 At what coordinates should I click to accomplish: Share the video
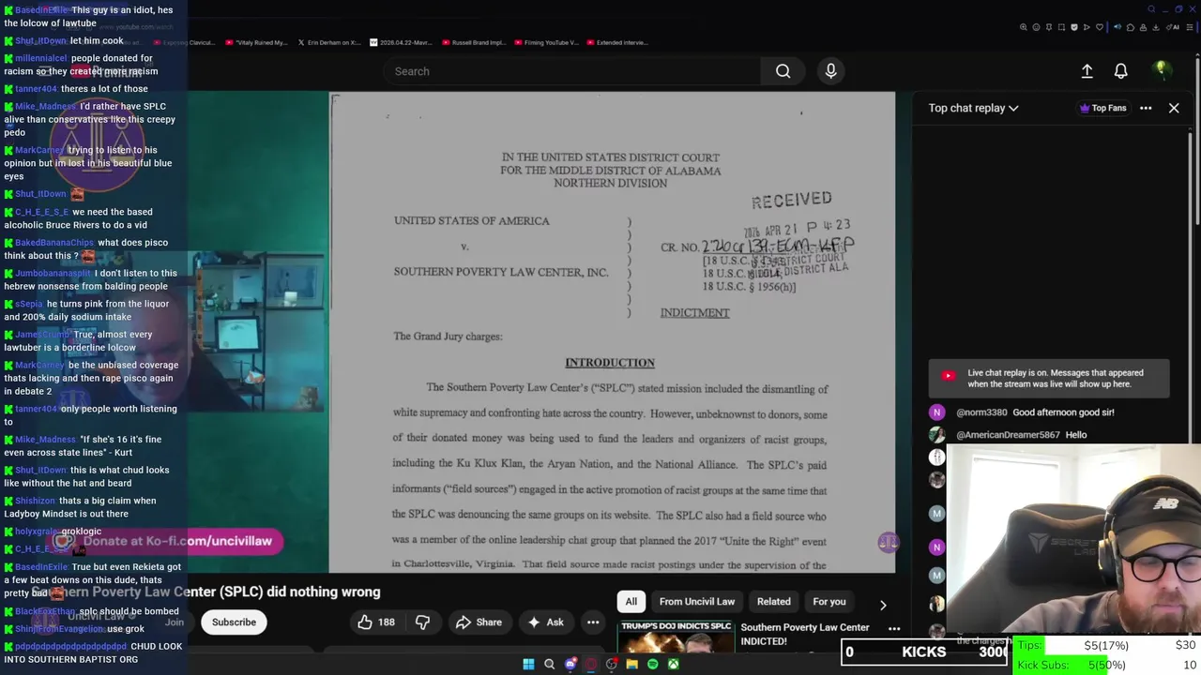coord(479,622)
